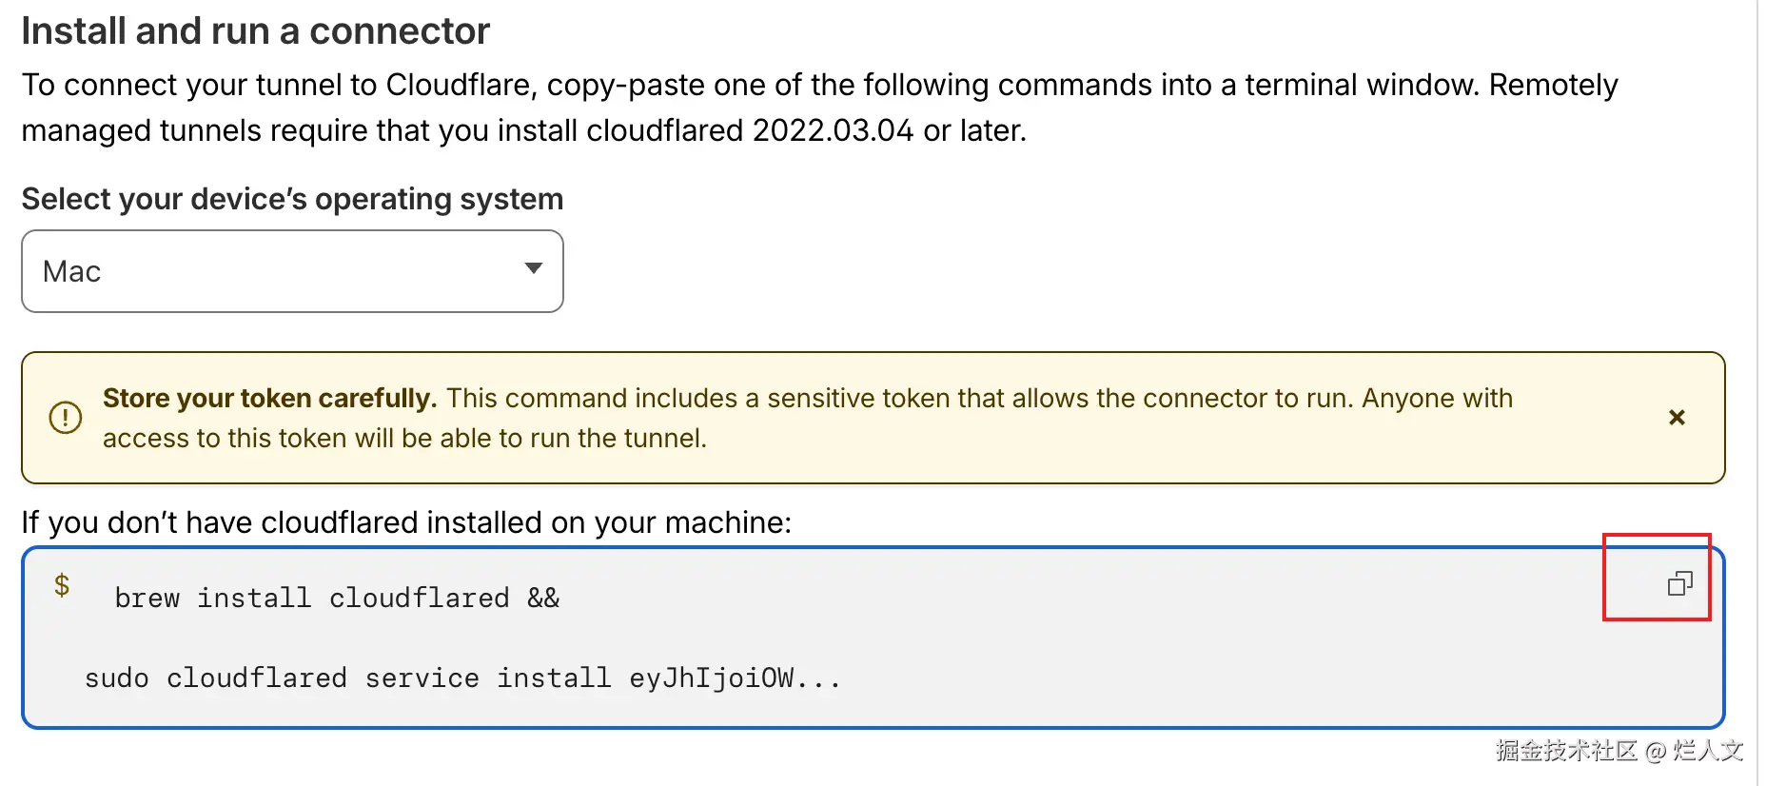This screenshot has width=1766, height=786.
Task: Click the selected Mac option text
Action: tap(72, 272)
